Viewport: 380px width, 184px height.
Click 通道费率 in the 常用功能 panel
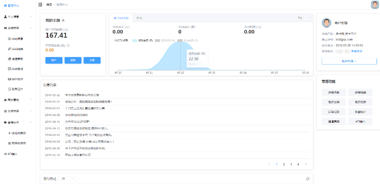point(334,122)
